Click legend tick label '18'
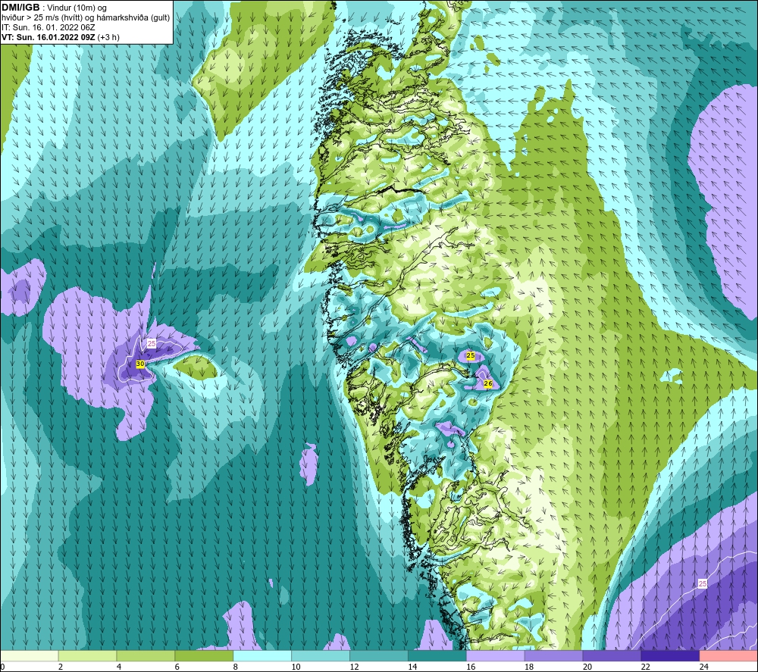 click(x=529, y=667)
